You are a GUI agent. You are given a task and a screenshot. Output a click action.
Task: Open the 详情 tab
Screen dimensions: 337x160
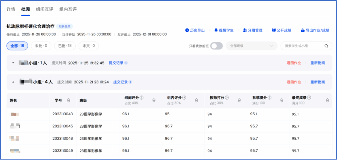[x=11, y=9]
